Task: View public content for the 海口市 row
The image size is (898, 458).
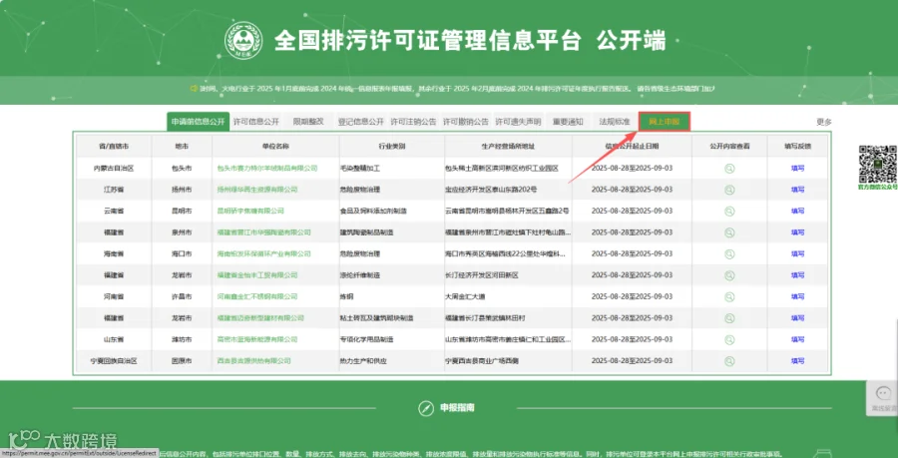Action: point(729,253)
